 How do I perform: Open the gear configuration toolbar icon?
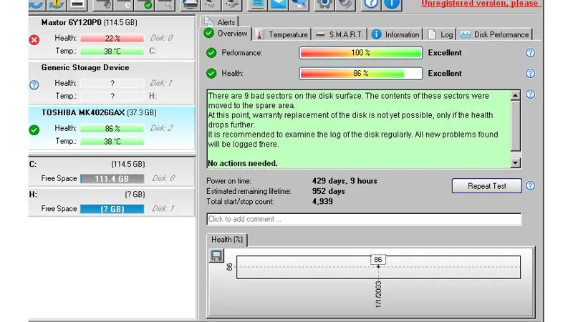(324, 4)
